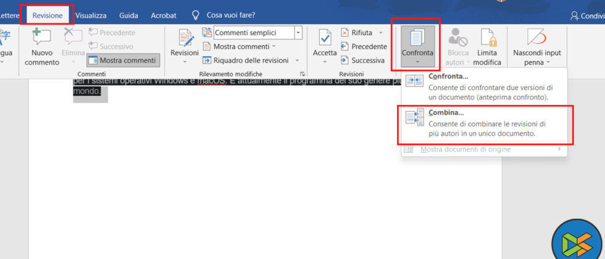Click the icon left of Commenti semplici box
This screenshot has height=259, width=605.
point(207,32)
